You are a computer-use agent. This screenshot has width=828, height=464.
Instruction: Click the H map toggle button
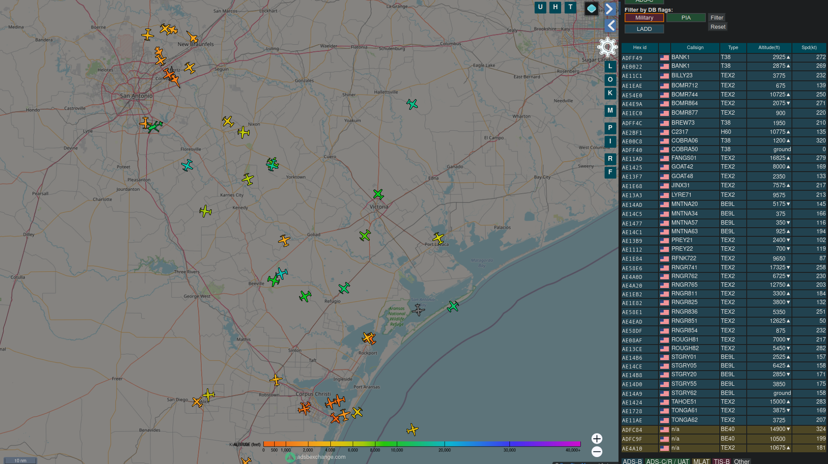tap(555, 7)
